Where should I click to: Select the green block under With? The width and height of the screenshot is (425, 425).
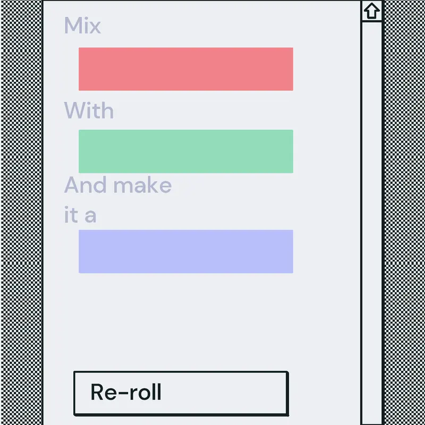coord(185,151)
